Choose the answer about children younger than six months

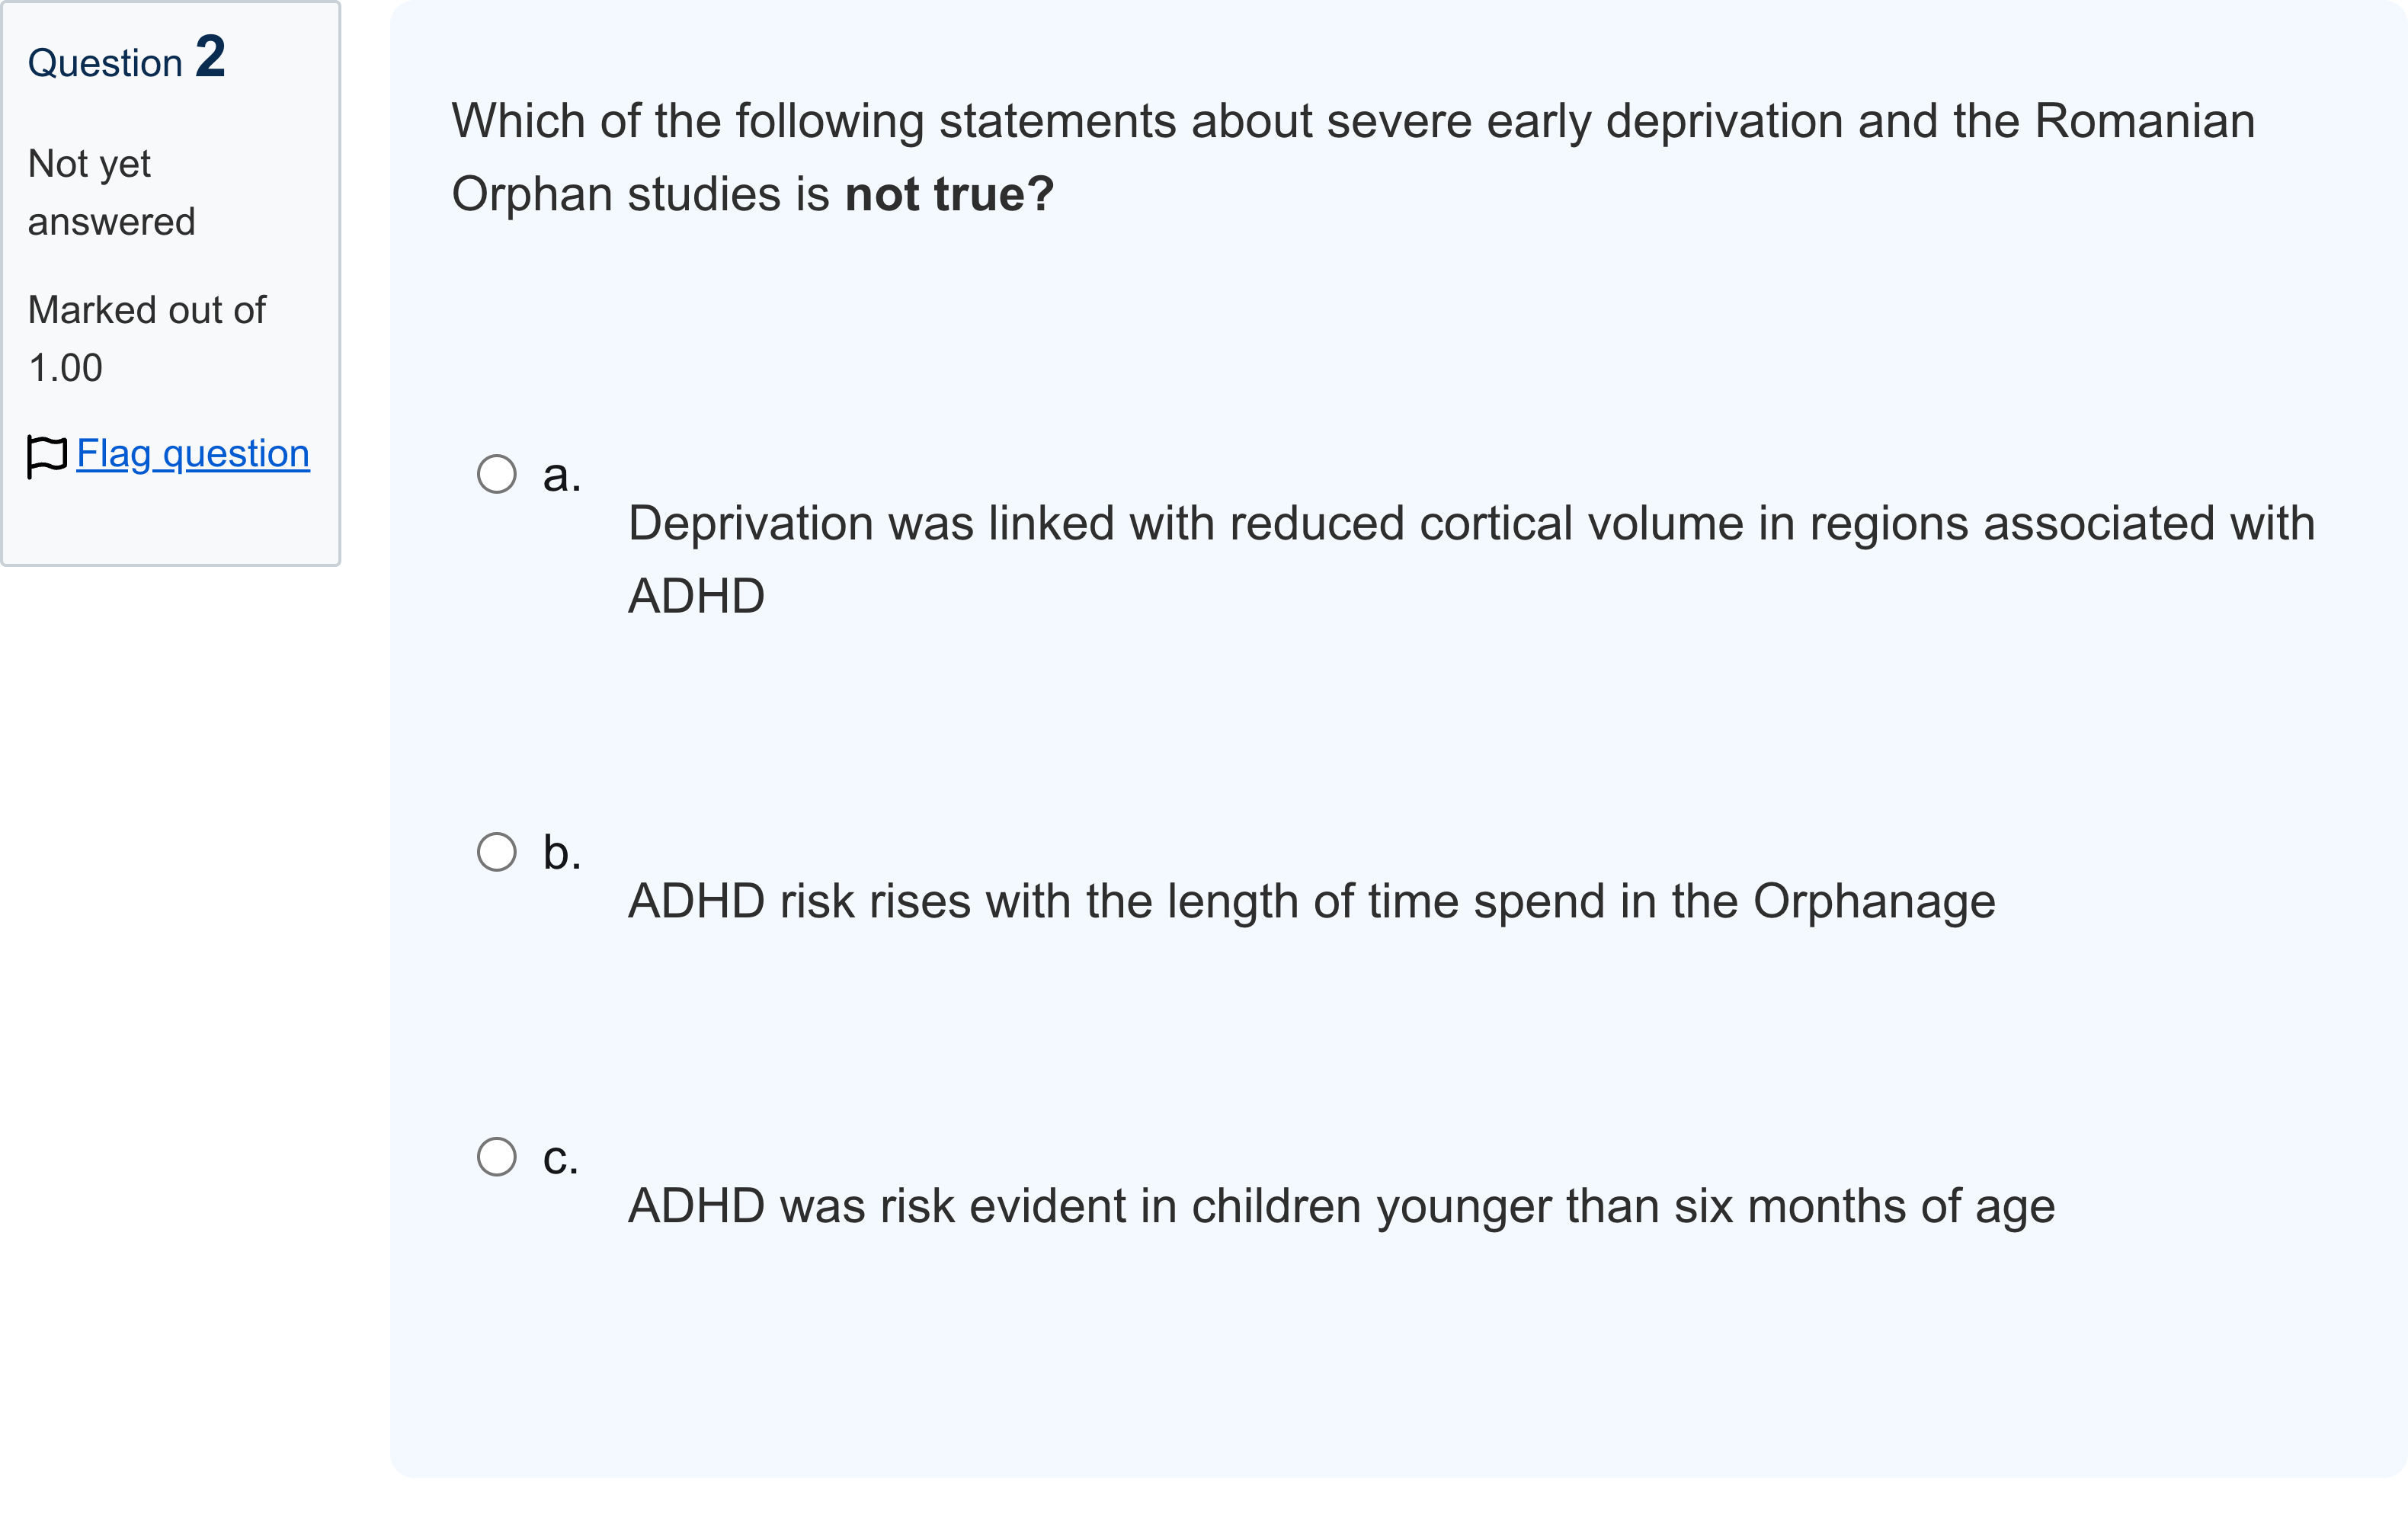point(1341,1206)
